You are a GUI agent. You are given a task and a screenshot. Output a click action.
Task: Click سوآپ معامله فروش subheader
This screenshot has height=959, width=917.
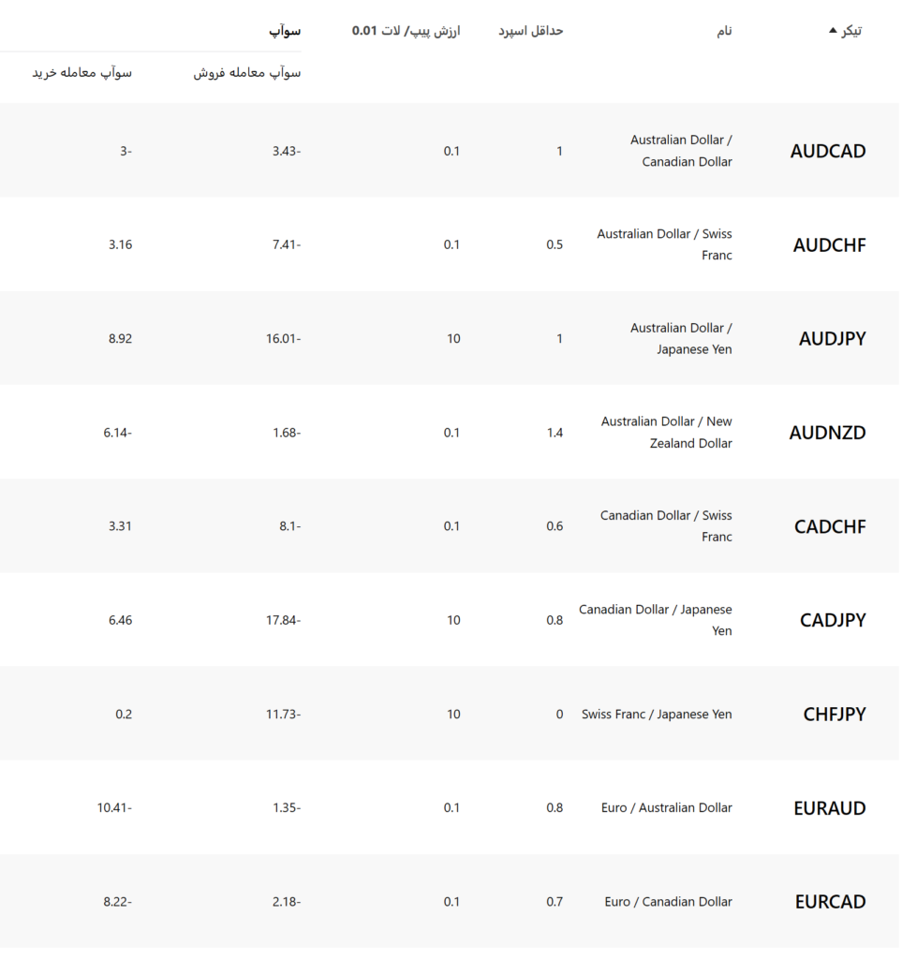point(247,73)
